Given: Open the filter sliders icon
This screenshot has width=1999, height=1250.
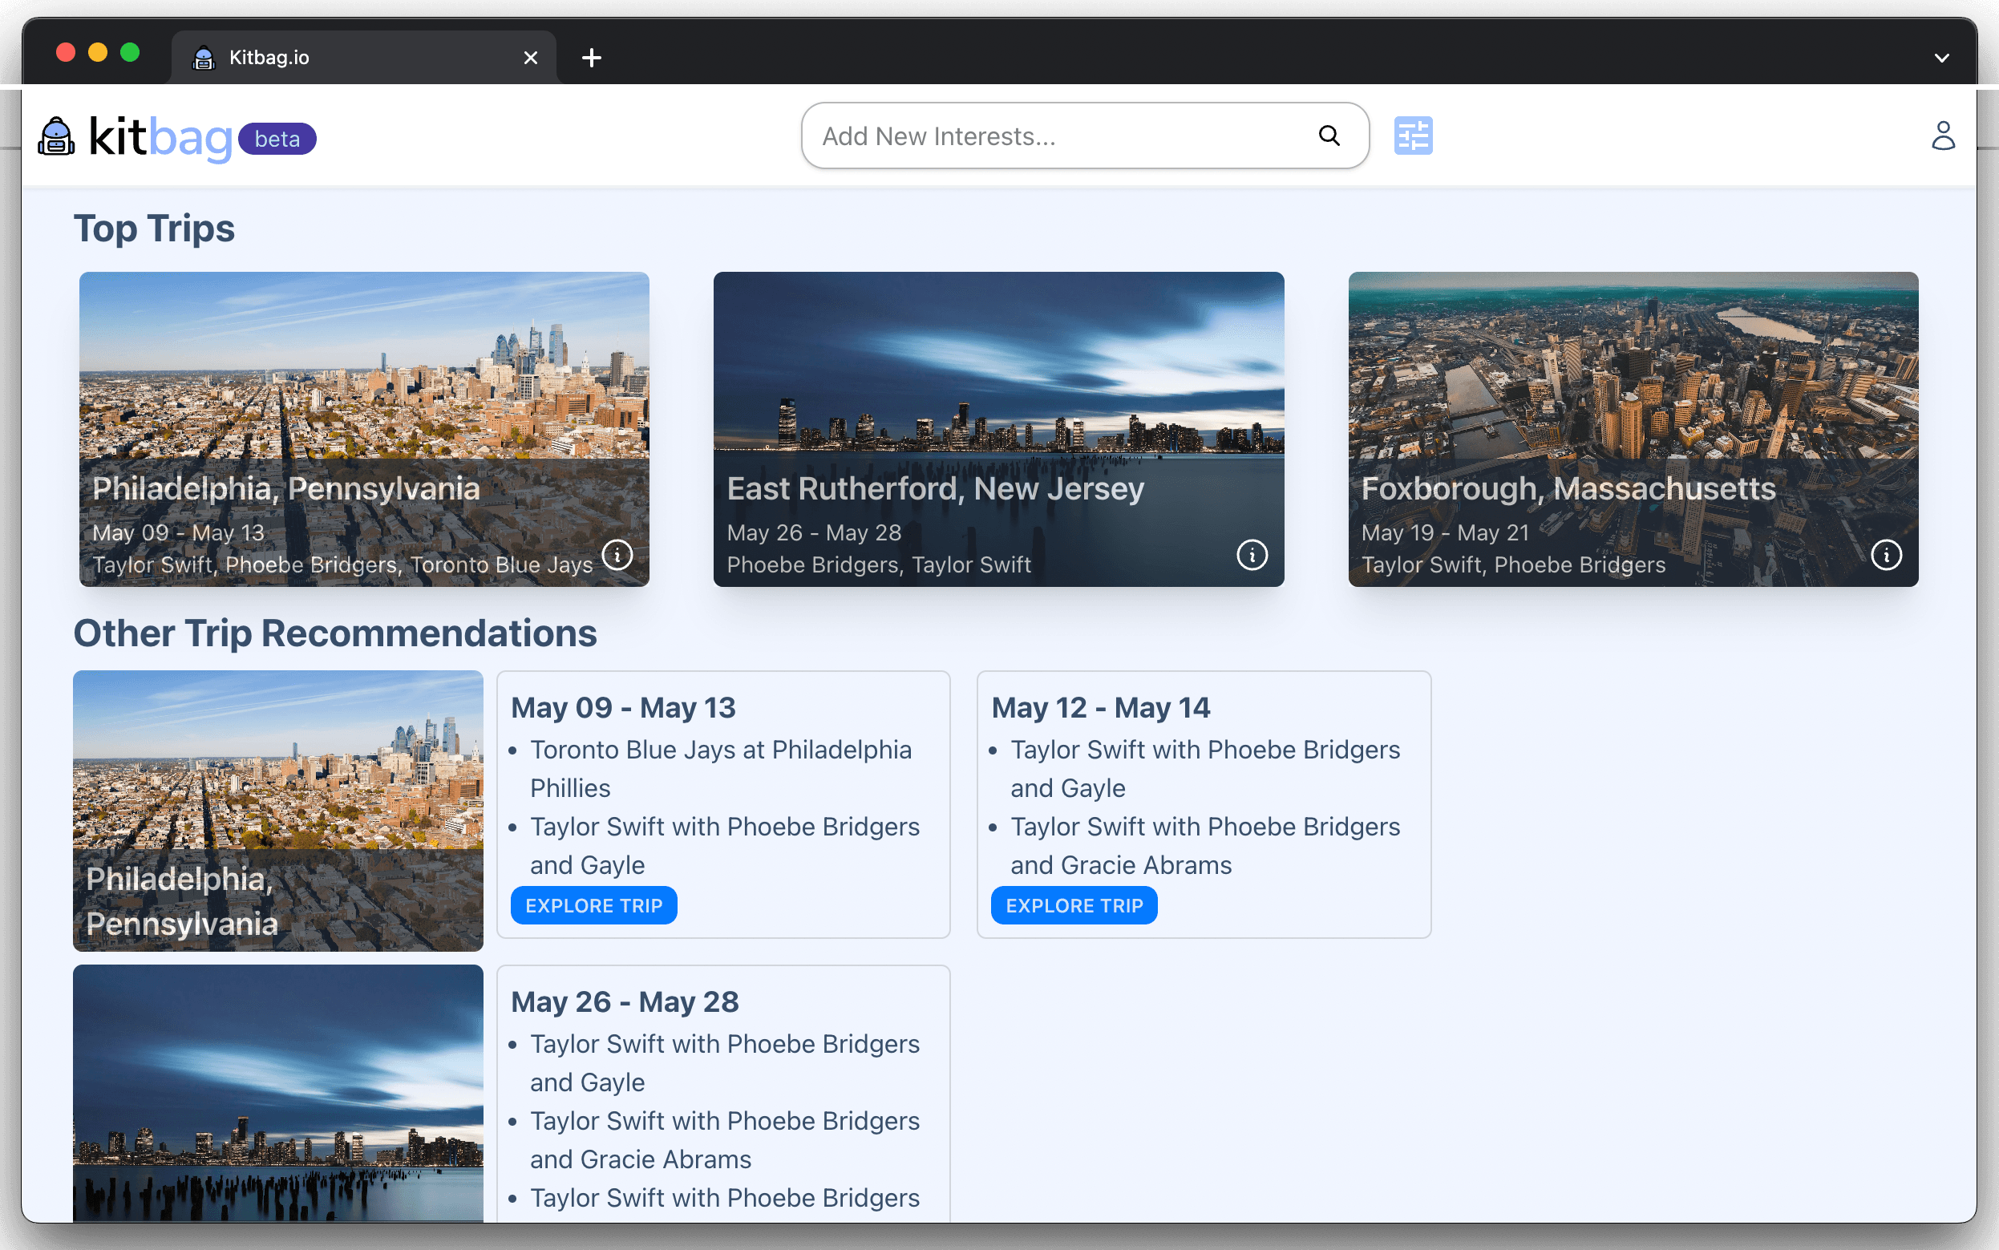Looking at the screenshot, I should pos(1413,136).
